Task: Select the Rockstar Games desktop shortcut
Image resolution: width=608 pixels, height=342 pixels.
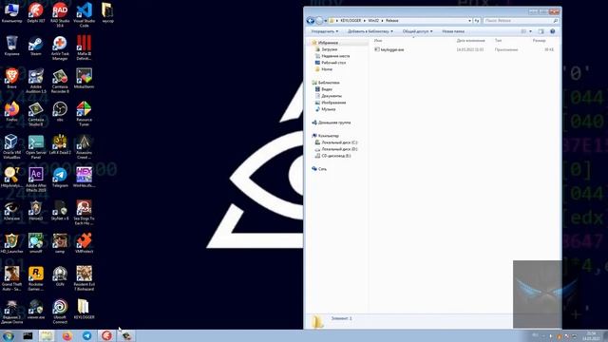Action: (36, 278)
